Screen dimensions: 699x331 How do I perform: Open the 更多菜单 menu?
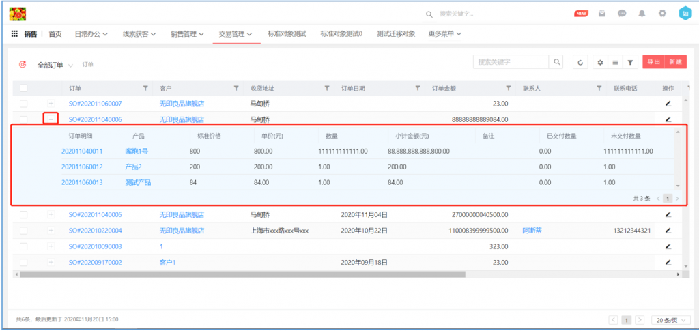444,34
